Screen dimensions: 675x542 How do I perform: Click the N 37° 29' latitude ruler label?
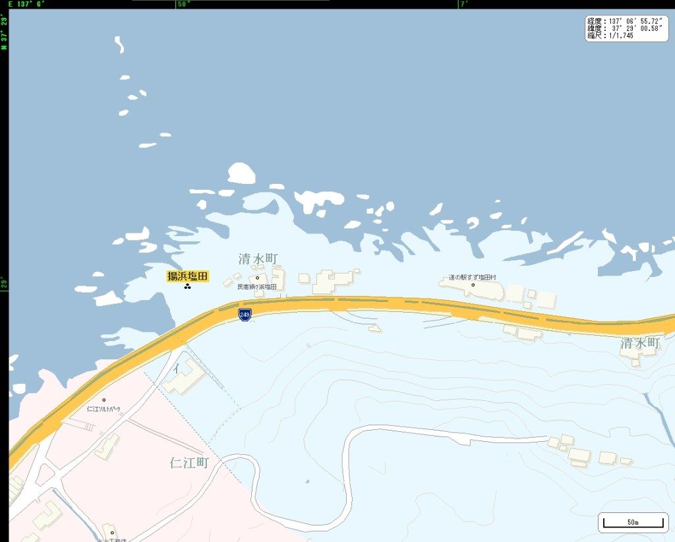point(4,32)
